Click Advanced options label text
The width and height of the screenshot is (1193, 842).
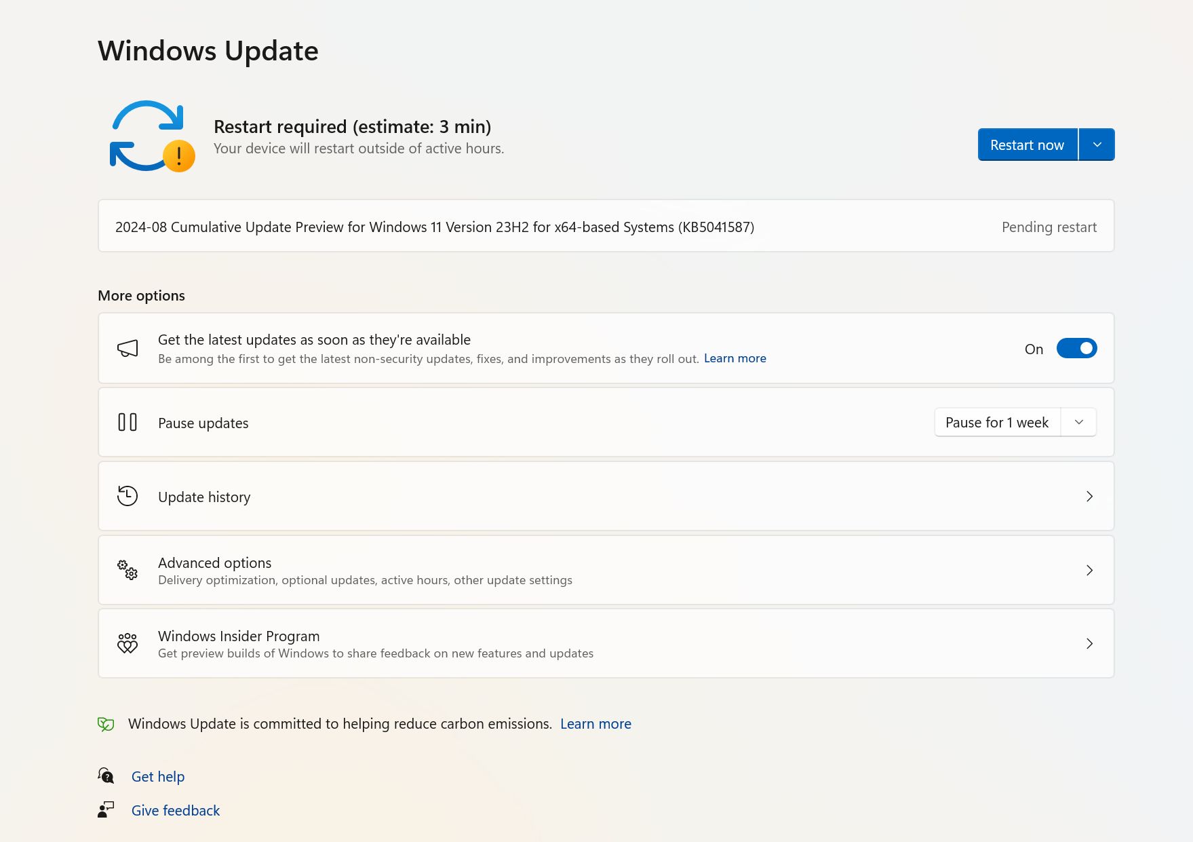click(214, 562)
